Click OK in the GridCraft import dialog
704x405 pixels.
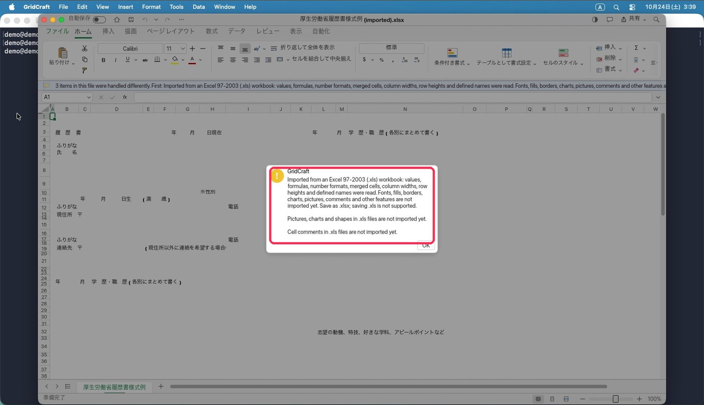click(x=425, y=246)
